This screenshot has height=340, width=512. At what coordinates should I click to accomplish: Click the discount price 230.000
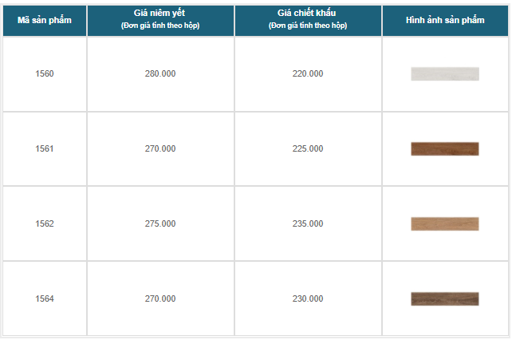tap(308, 298)
